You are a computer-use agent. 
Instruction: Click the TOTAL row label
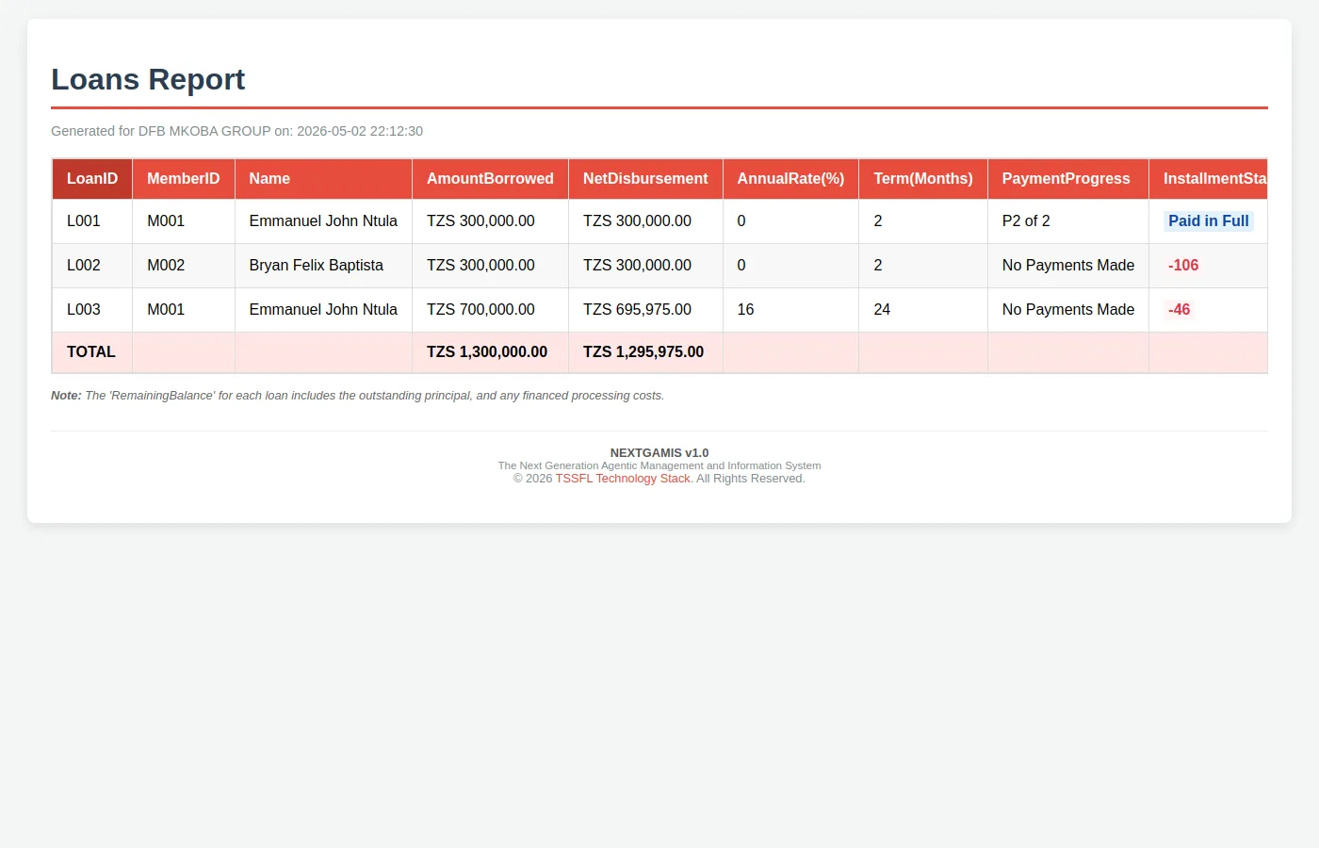coord(91,352)
